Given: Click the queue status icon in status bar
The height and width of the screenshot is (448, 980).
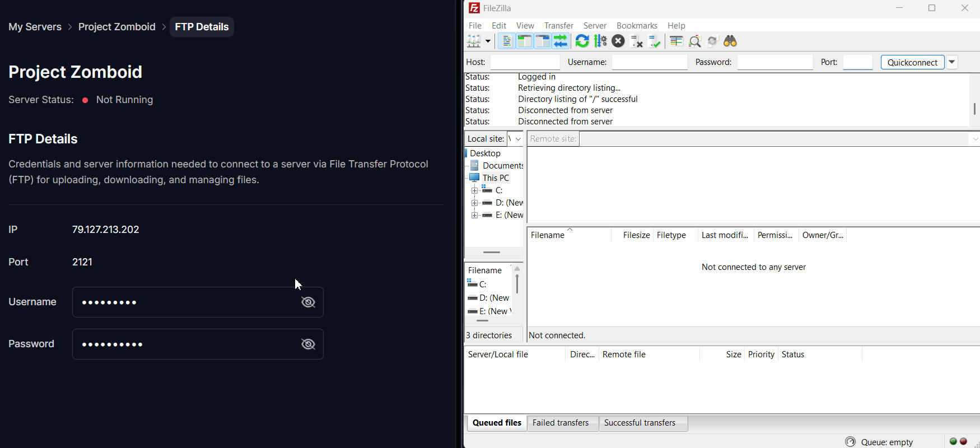Looking at the screenshot, I should [x=851, y=442].
